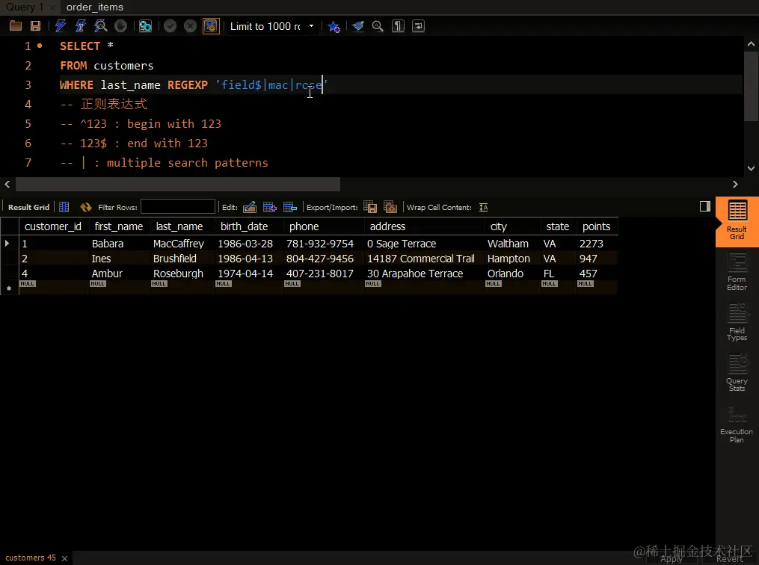The height and width of the screenshot is (565, 759).
Task: Sort by customer_id column header
Action: [53, 226]
